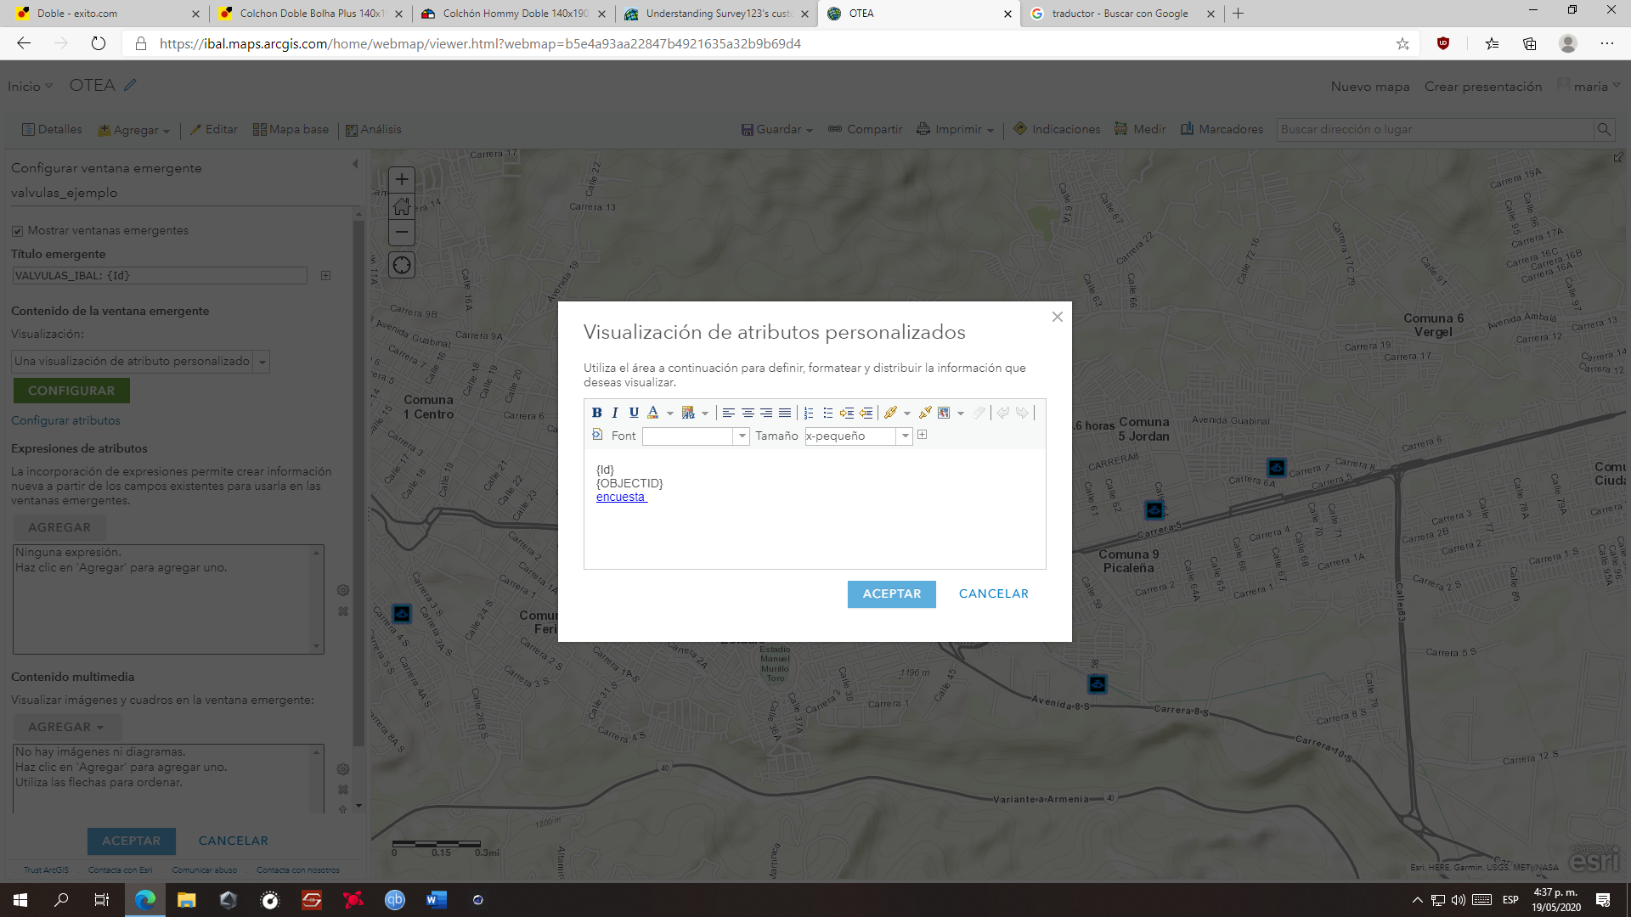This screenshot has height=917, width=1631.
Task: Edit map title pencil icon
Action: 130,85
